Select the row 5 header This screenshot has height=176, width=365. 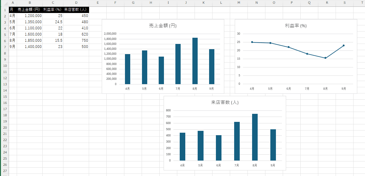pyautogui.click(x=4, y=34)
